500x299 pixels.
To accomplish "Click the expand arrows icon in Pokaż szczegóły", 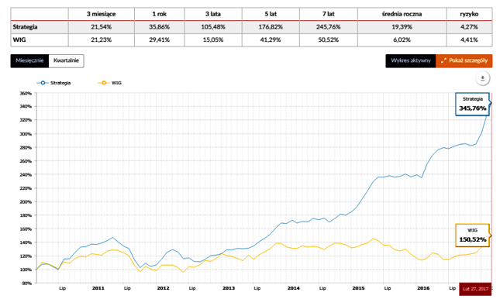I will (x=443, y=60).
